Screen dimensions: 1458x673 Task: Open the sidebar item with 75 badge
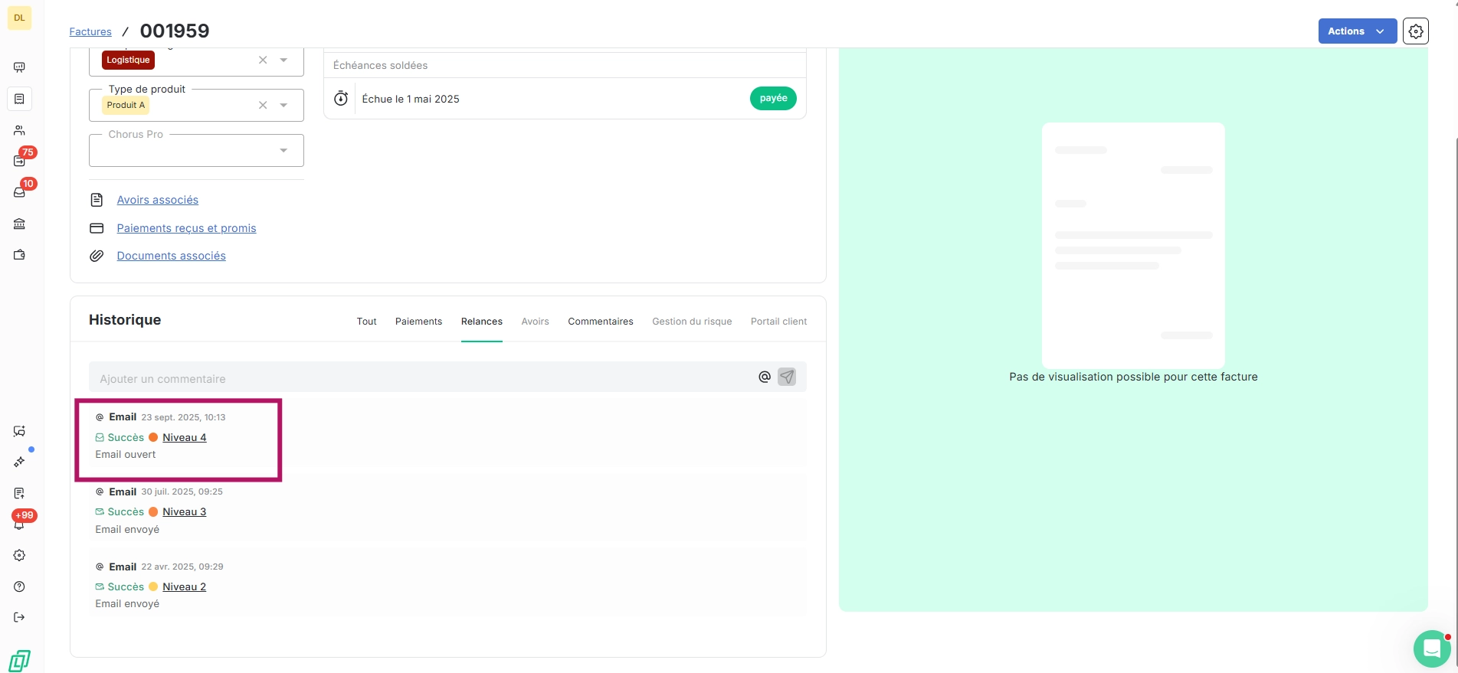pos(20,160)
